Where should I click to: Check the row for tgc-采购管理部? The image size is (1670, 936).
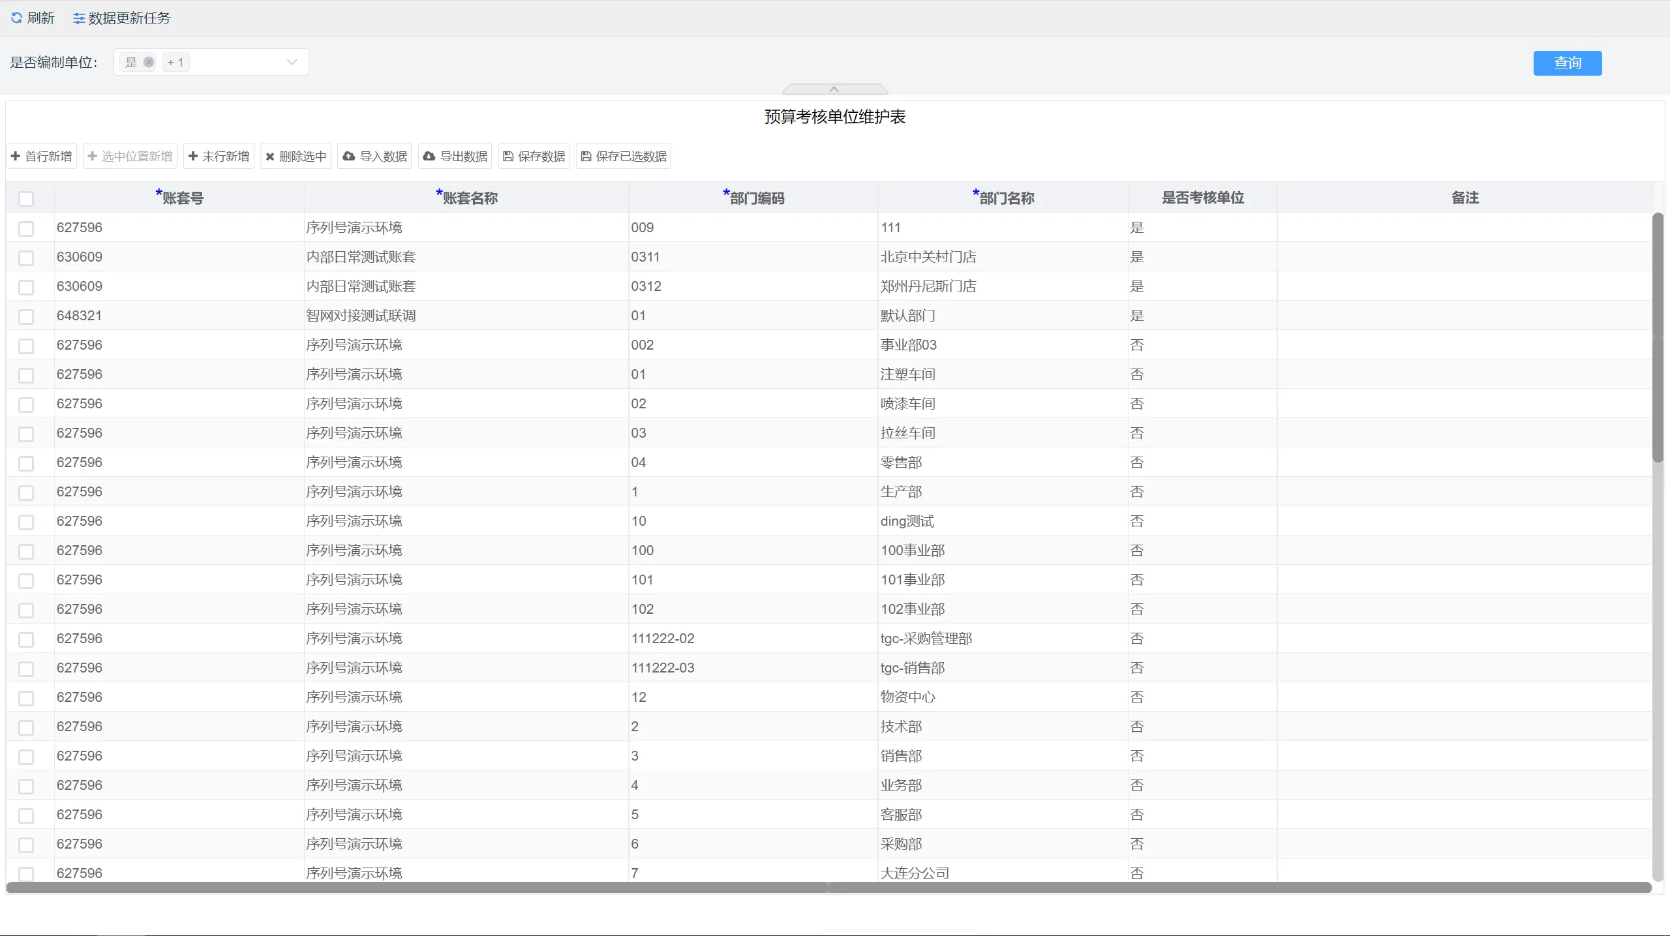tap(26, 639)
